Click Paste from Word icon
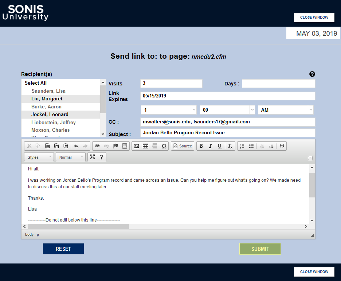Screen dimensions: 341x281 tap(66, 146)
